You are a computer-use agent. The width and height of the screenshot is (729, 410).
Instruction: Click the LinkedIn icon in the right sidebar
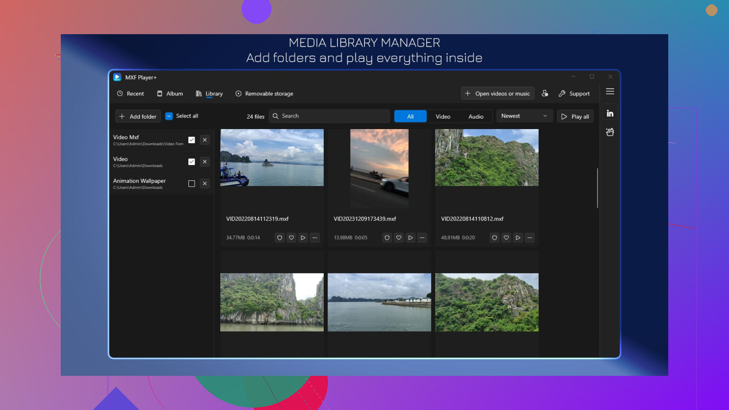tap(610, 113)
